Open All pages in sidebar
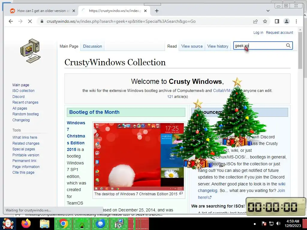 point(20,108)
